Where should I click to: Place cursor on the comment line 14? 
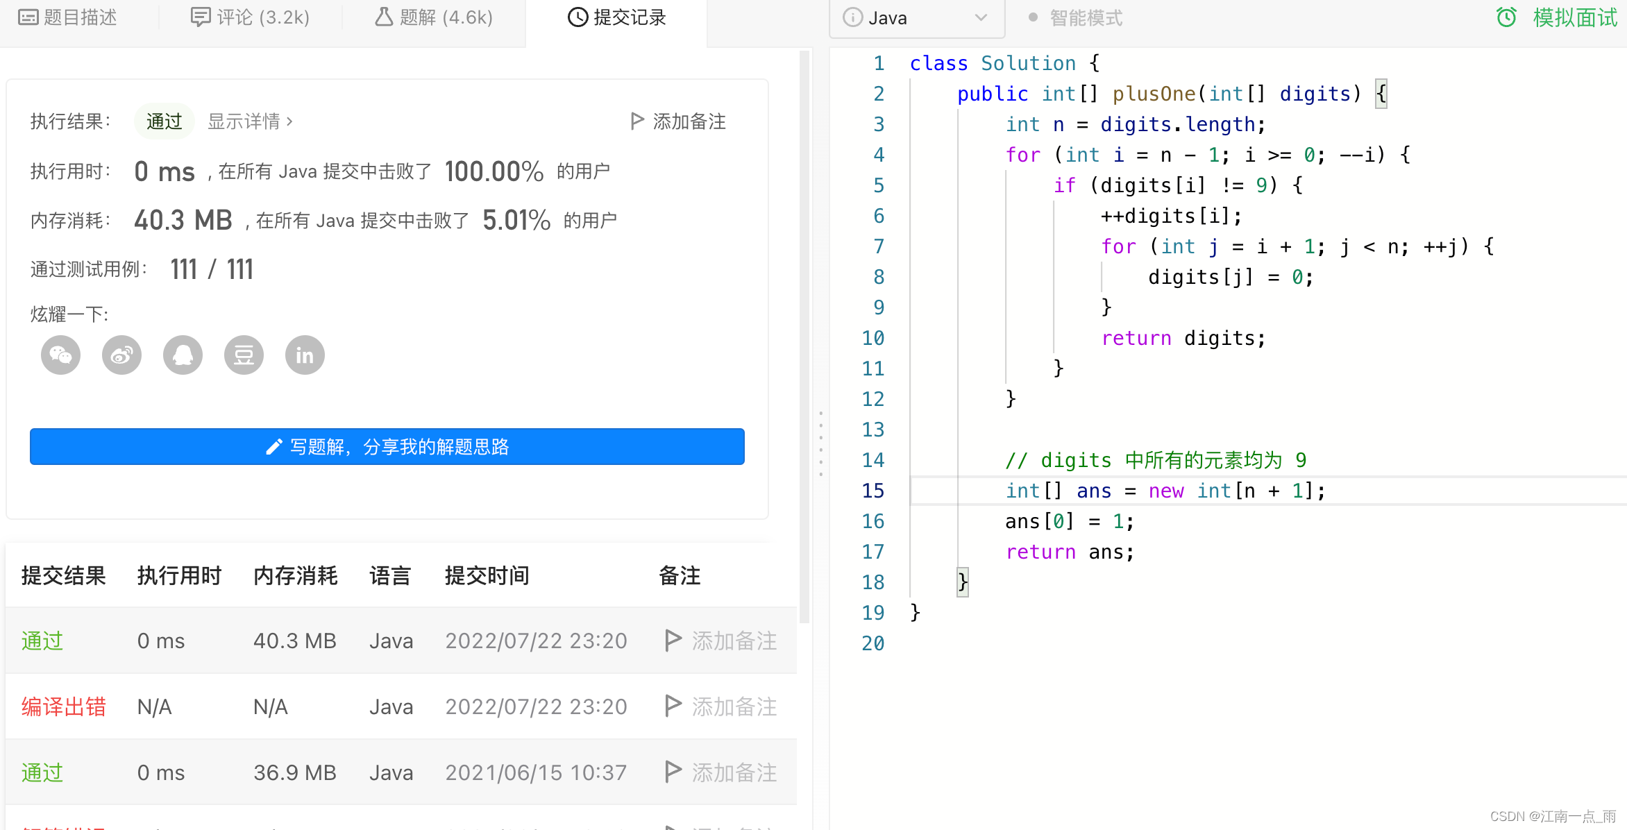(x=1156, y=460)
